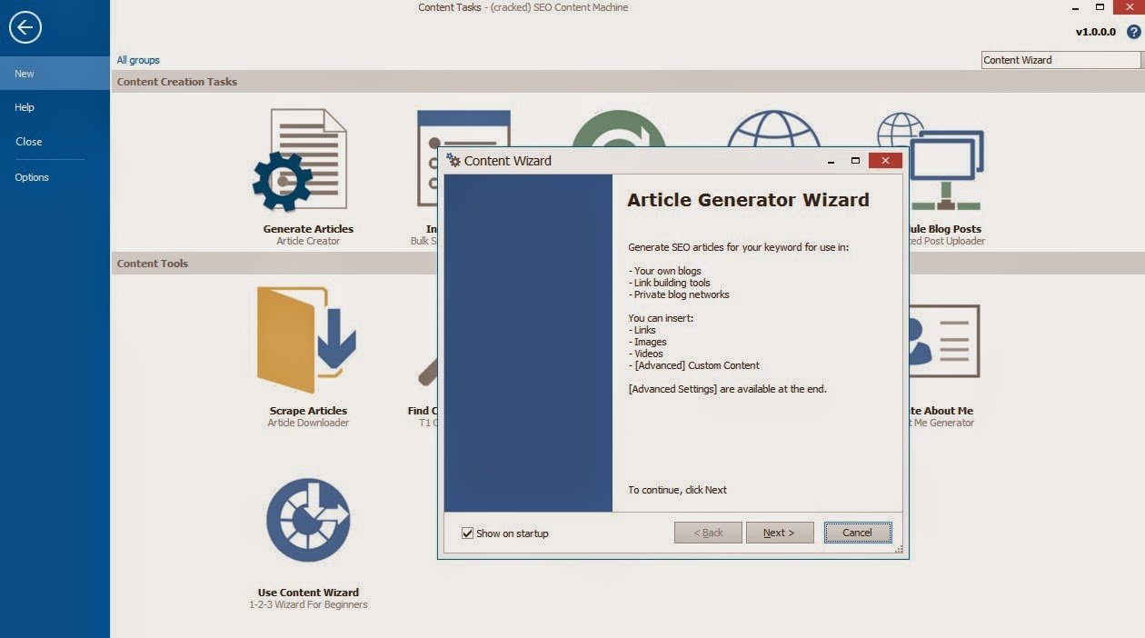This screenshot has height=638, width=1145.
Task: Launch the Use Content Wizard icon
Action: [308, 521]
